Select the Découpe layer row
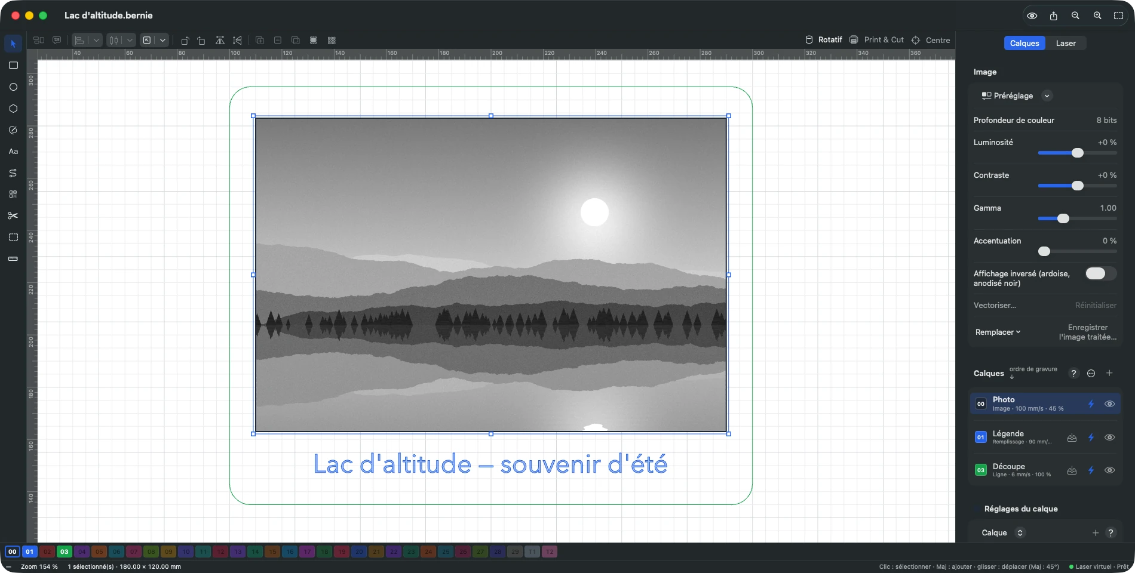The image size is (1135, 573). pos(1045,470)
